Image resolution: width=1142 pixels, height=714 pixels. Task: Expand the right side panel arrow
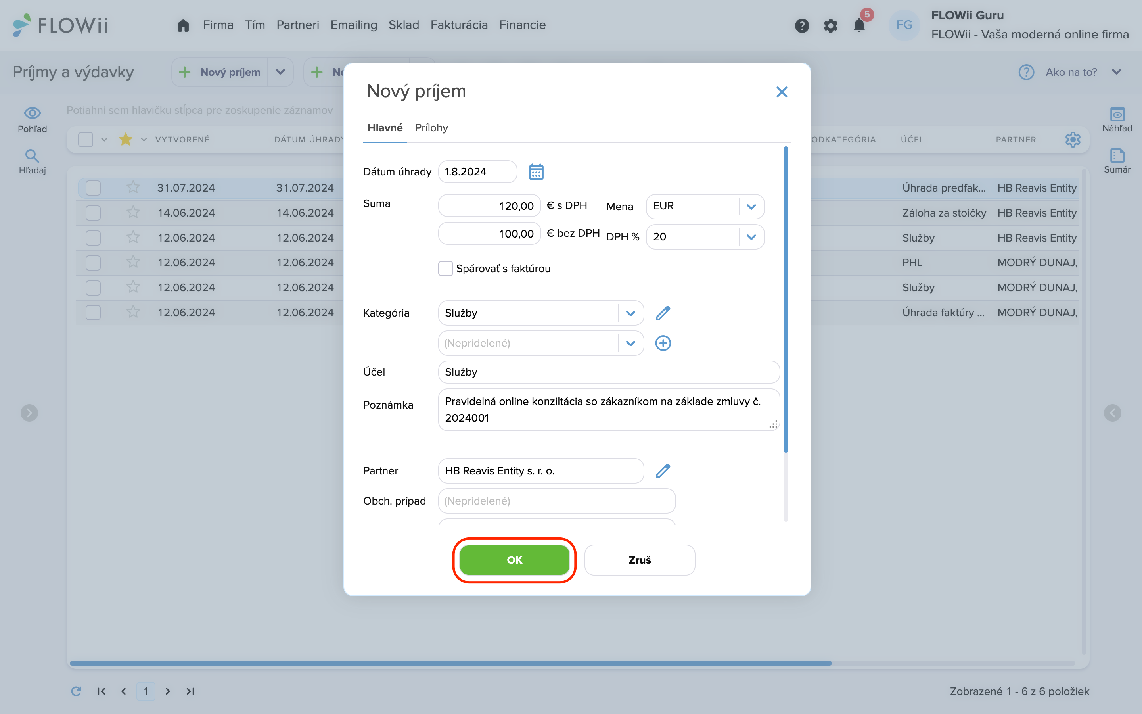coord(1112,413)
